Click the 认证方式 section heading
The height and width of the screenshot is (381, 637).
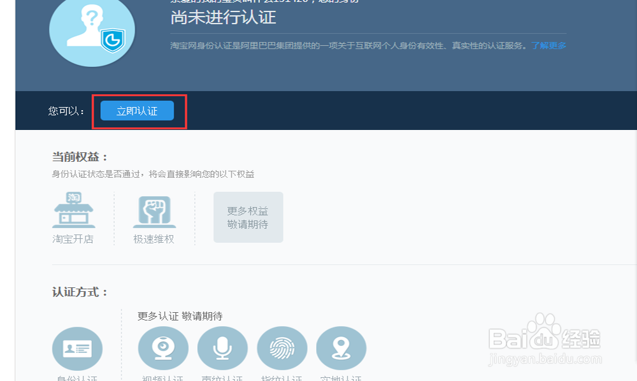(80, 292)
